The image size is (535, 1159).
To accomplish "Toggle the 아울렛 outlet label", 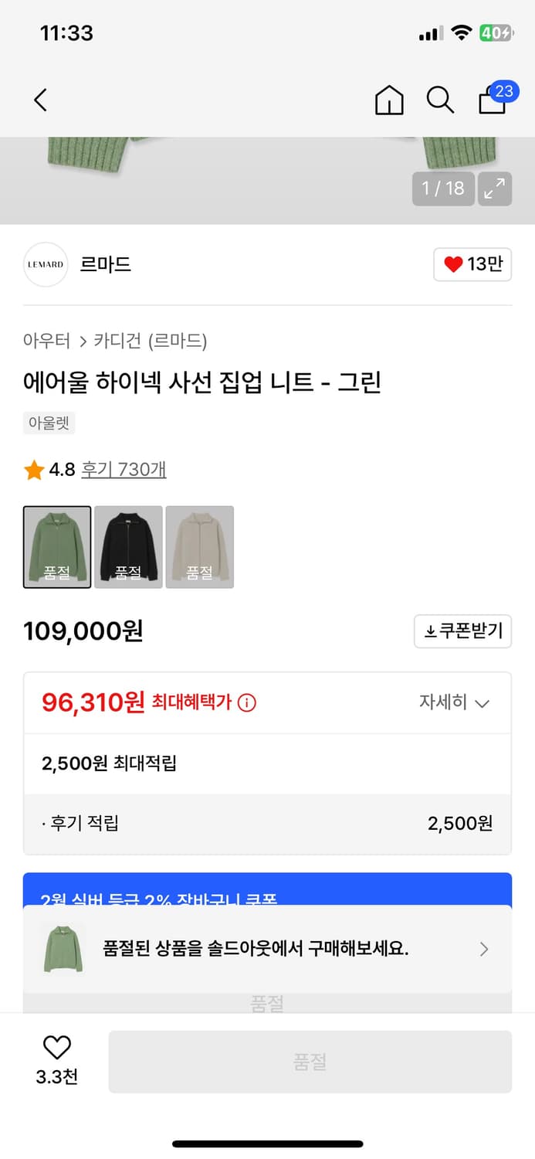I will [x=49, y=423].
